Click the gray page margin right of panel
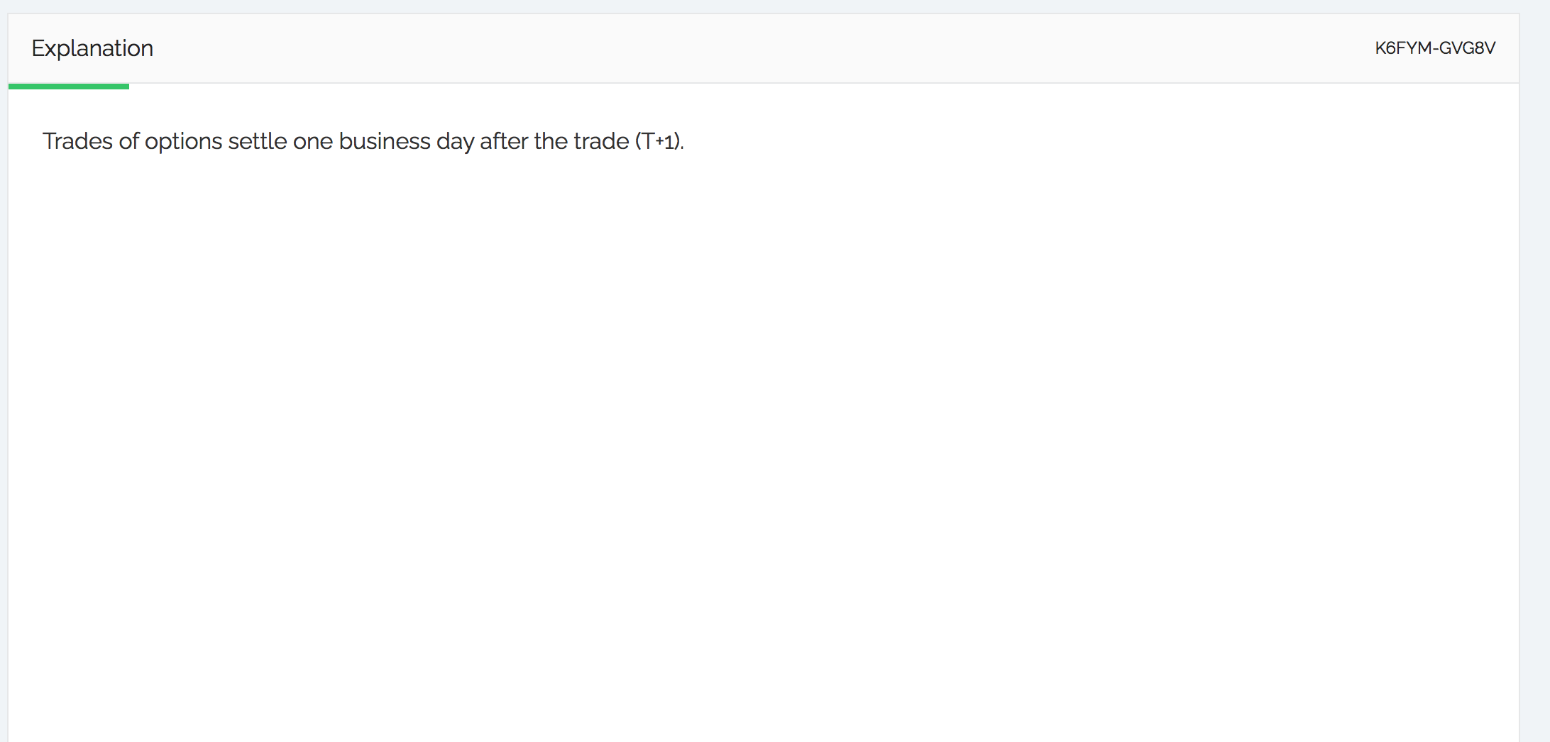1550x742 pixels. (1535, 355)
